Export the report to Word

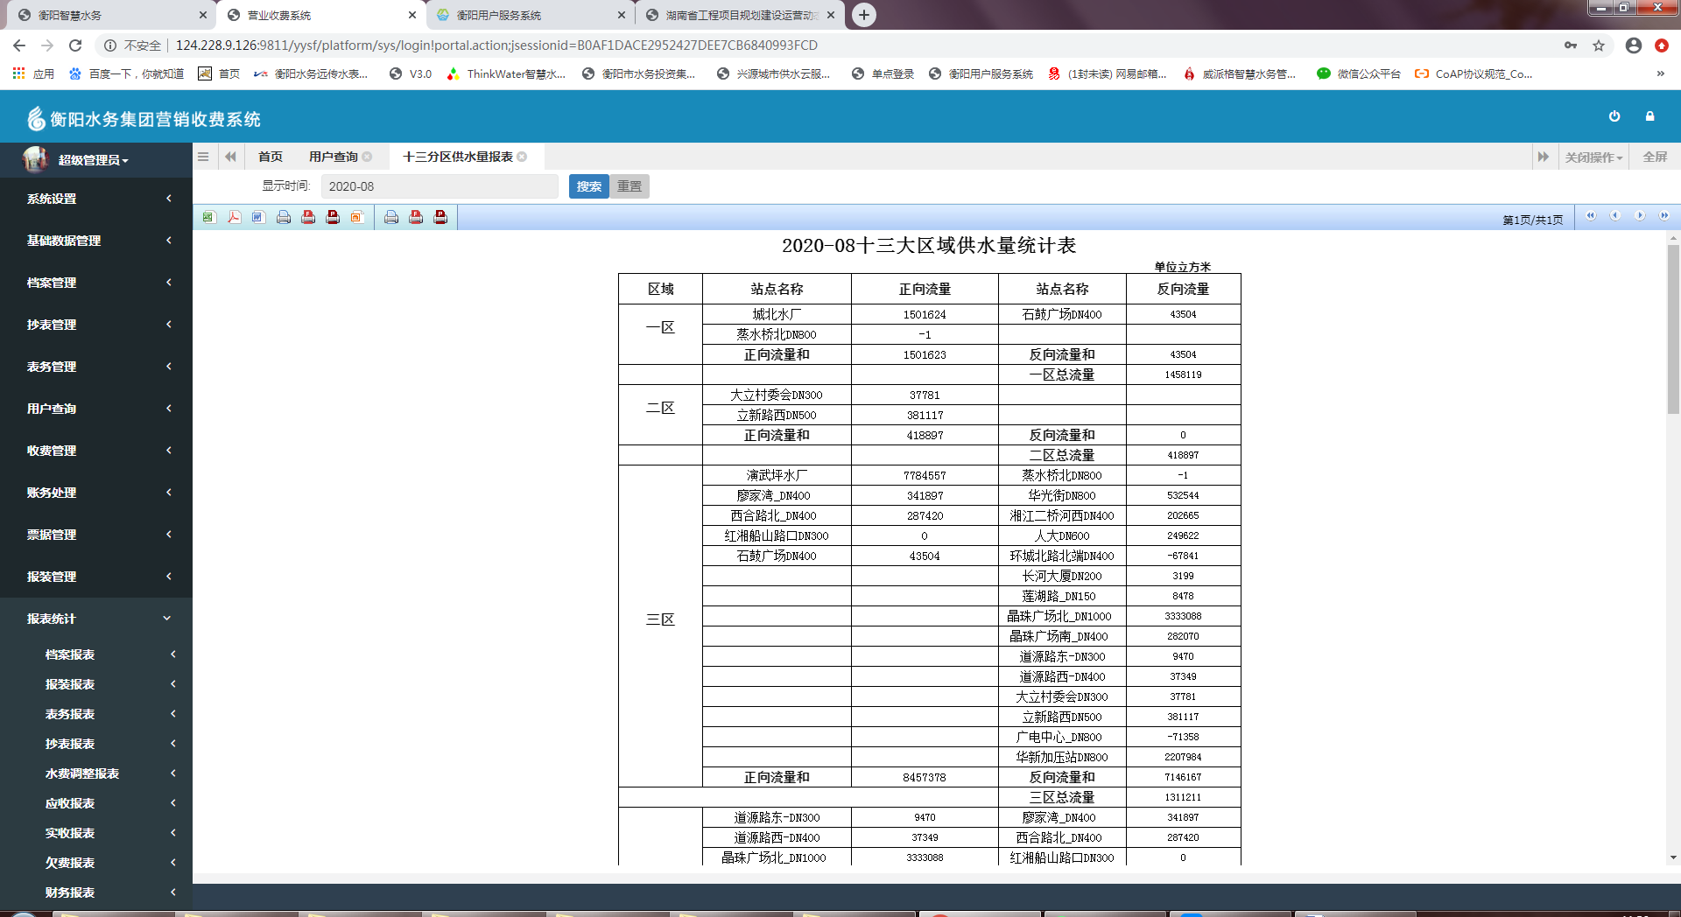tap(258, 217)
